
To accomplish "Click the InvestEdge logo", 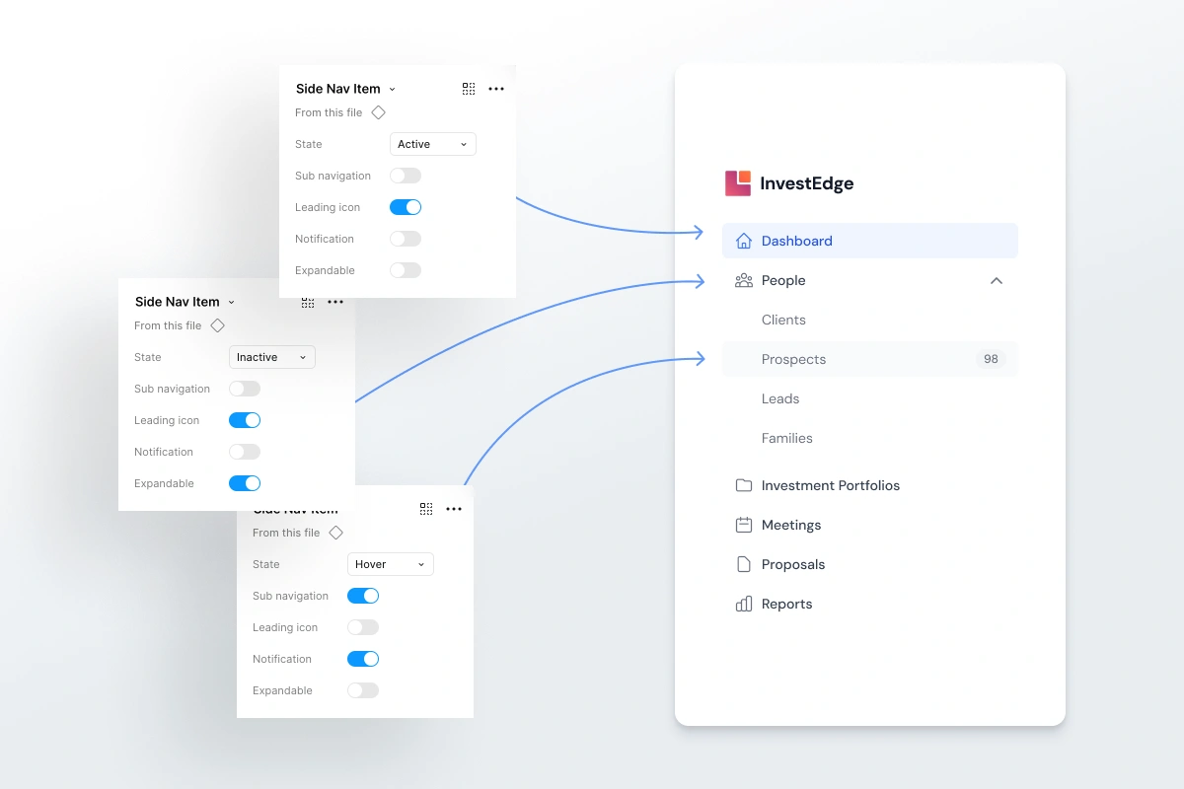I will (x=738, y=183).
